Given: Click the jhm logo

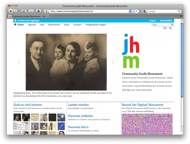Looking at the screenshot, I should tap(131, 51).
